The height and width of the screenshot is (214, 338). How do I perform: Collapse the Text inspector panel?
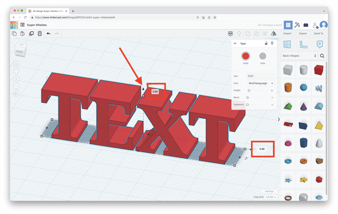click(235, 44)
